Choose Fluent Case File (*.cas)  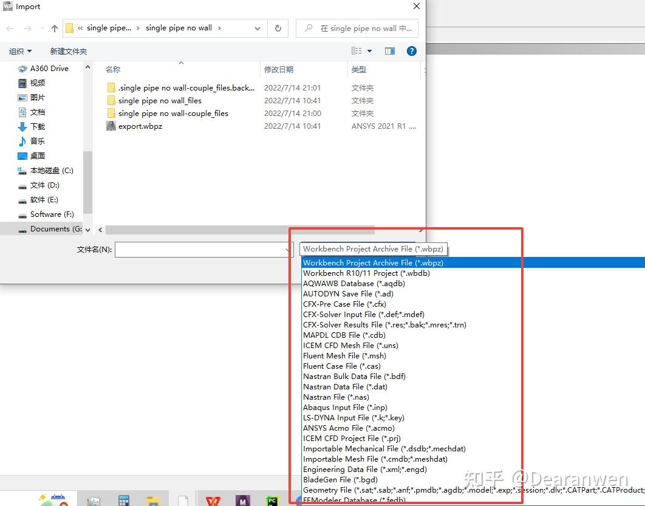(x=342, y=366)
